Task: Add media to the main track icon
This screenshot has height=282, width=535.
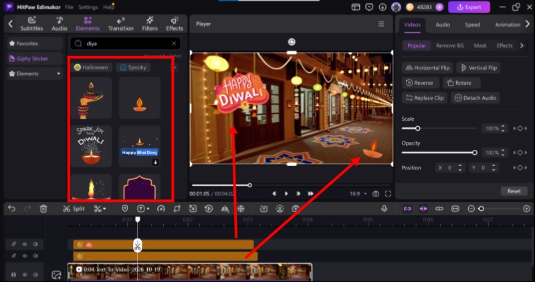Action: click(x=56, y=275)
